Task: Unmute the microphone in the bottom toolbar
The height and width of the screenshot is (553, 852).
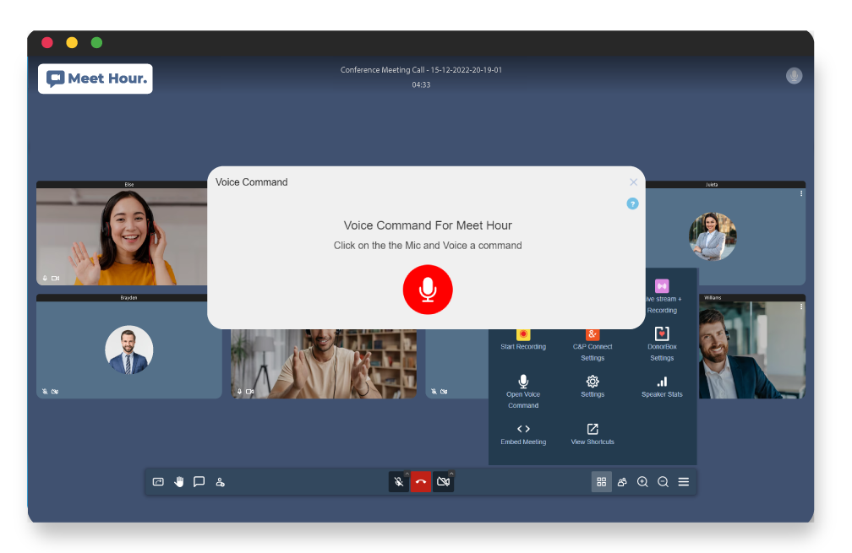Action: (x=398, y=482)
